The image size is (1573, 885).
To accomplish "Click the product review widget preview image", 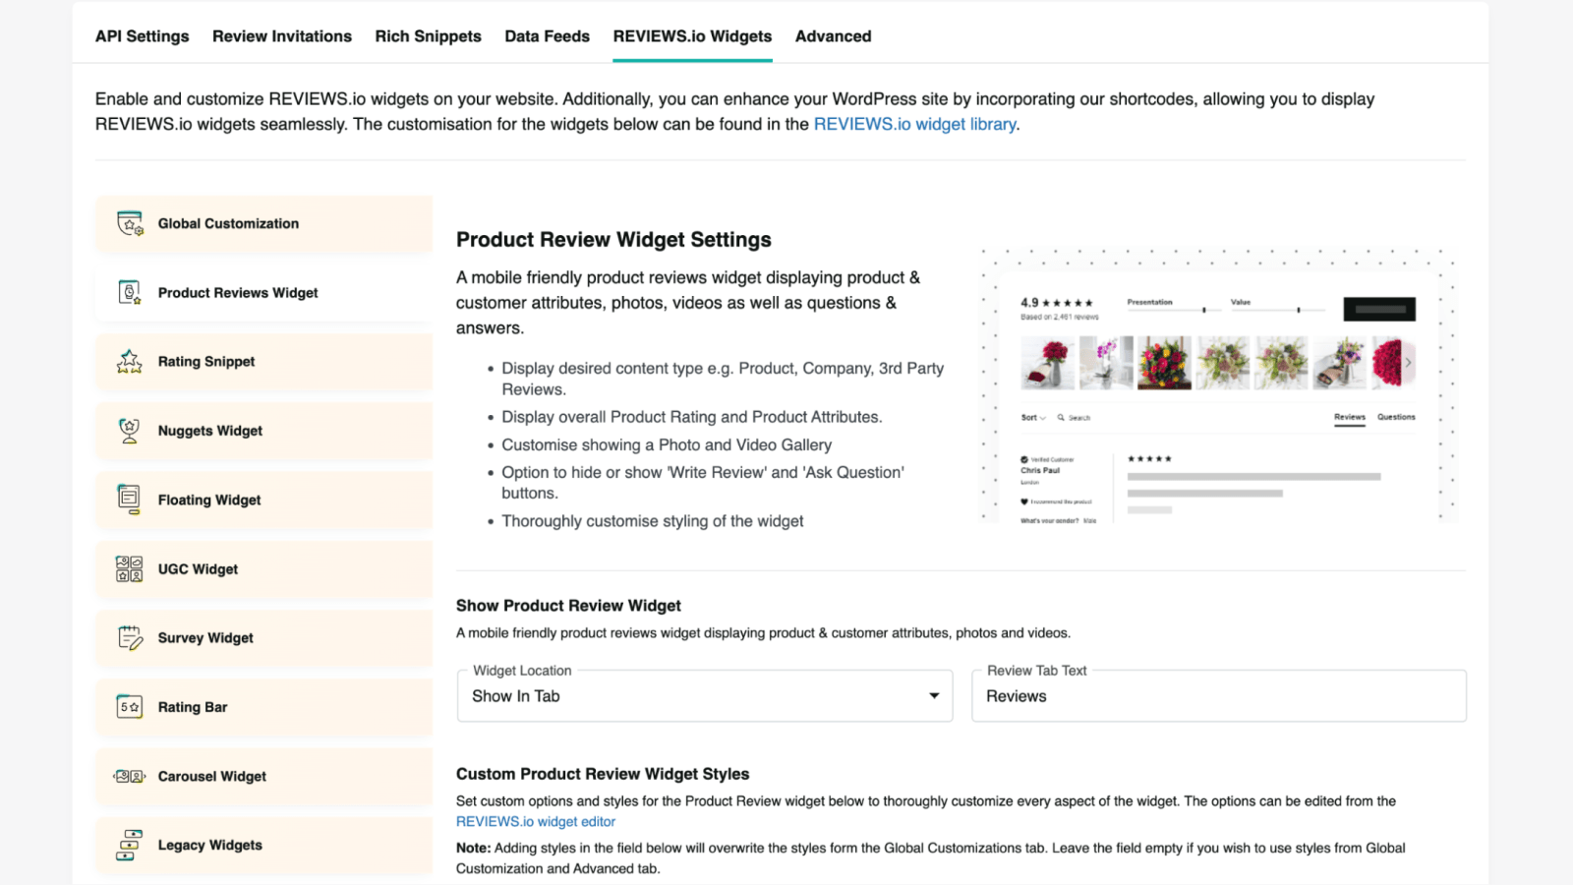I will pos(1218,385).
